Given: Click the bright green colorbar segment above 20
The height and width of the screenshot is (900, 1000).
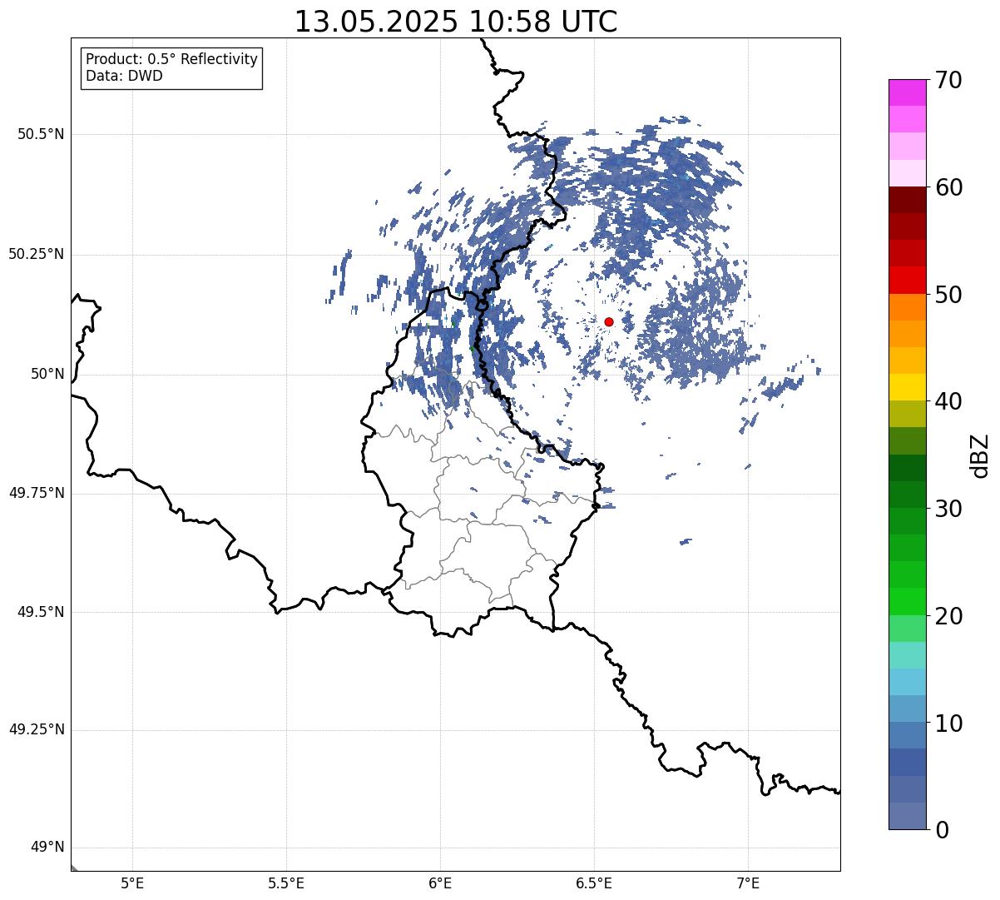Looking at the screenshot, I should point(907,601).
